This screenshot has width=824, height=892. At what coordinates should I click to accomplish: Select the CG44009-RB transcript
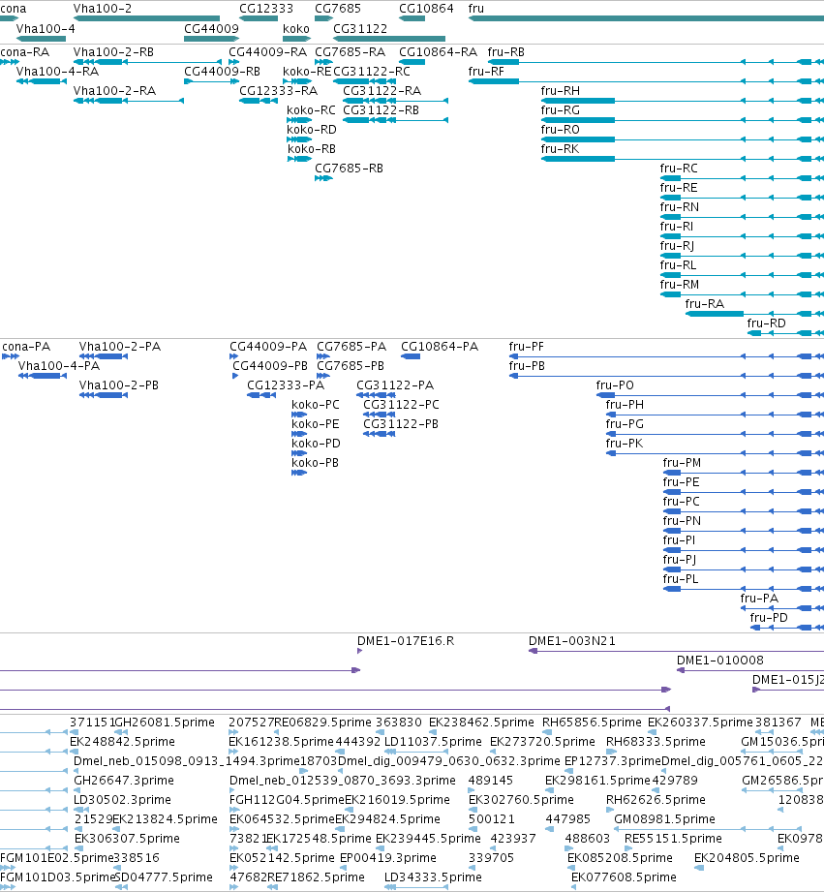click(211, 81)
